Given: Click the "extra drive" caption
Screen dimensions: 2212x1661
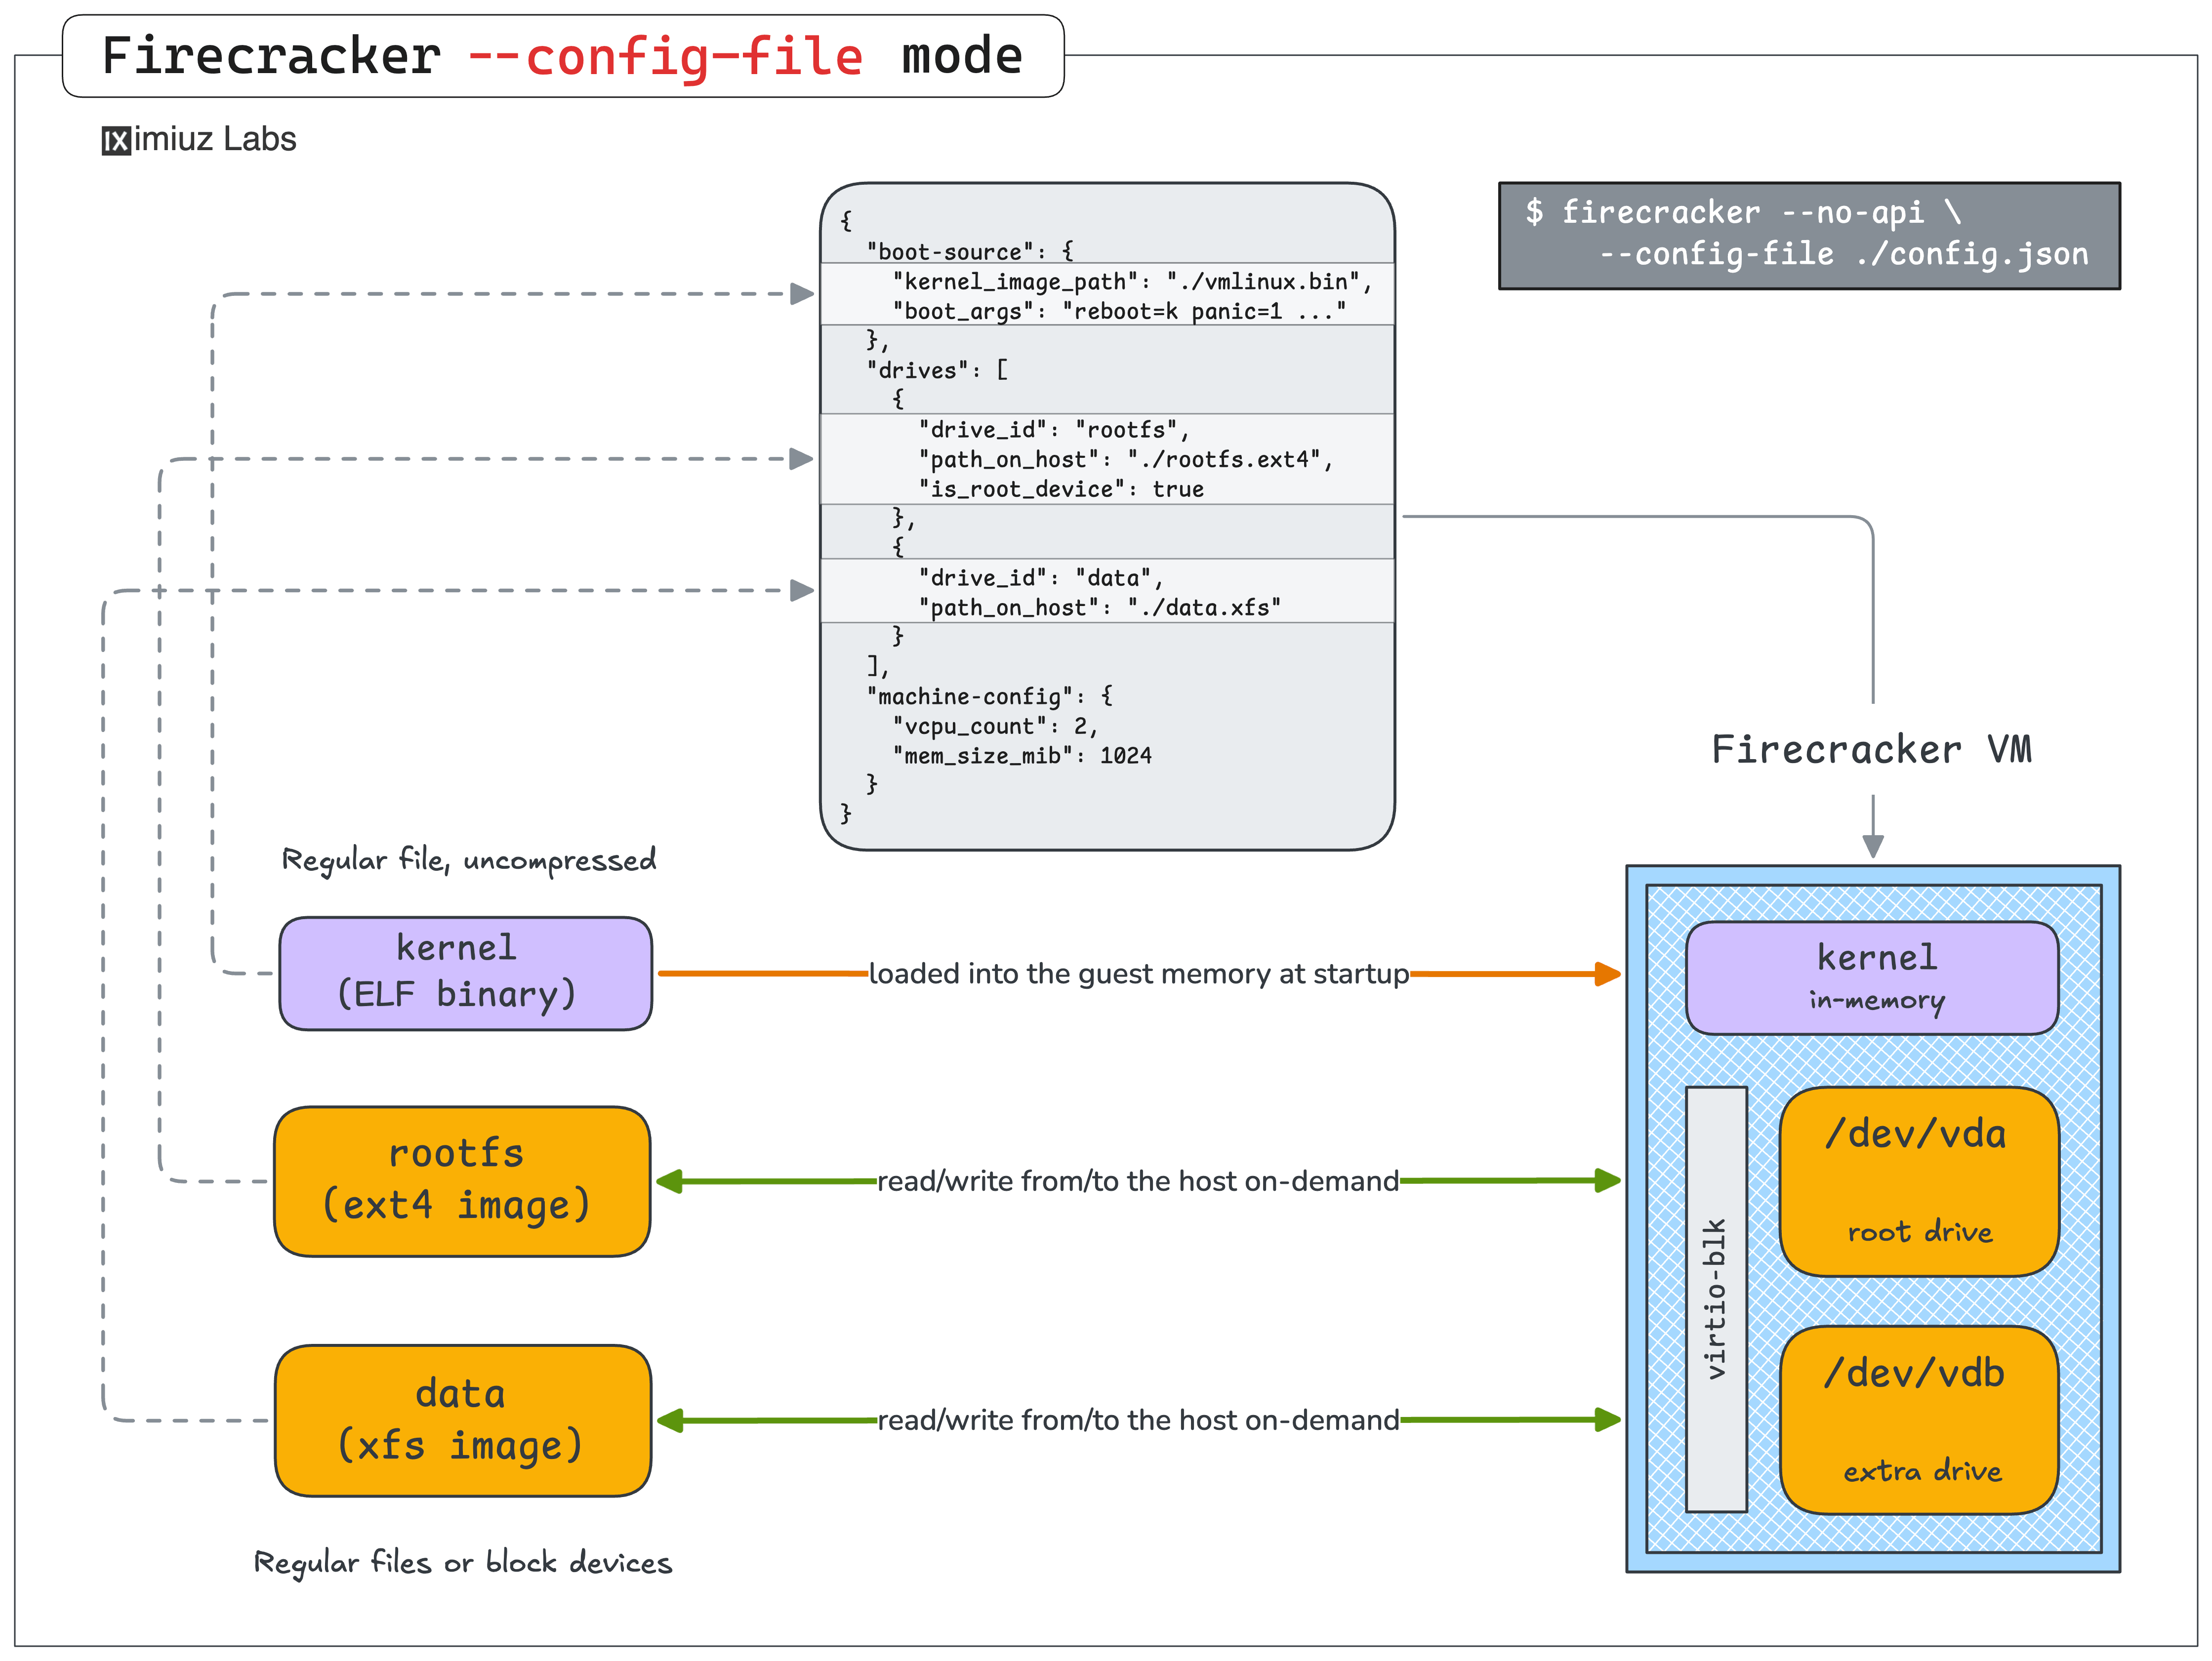Looking at the screenshot, I should click(x=1923, y=1471).
